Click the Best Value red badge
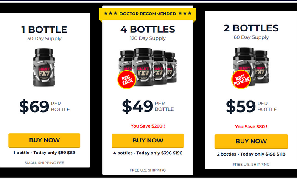 pyautogui.click(x=127, y=80)
